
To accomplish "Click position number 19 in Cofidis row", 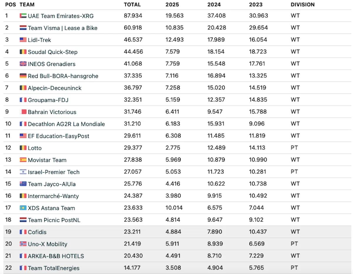I will pos(8,232).
